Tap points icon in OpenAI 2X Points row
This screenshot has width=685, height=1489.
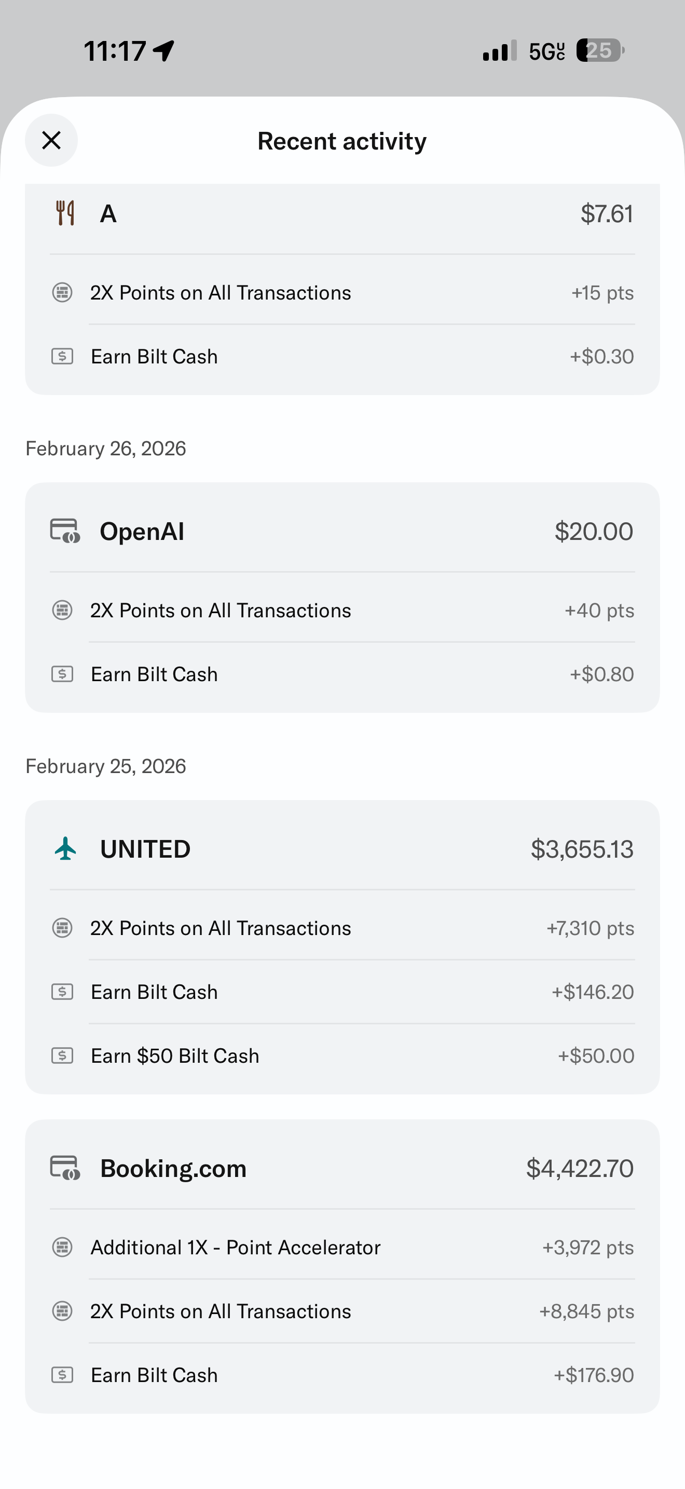[x=62, y=611]
